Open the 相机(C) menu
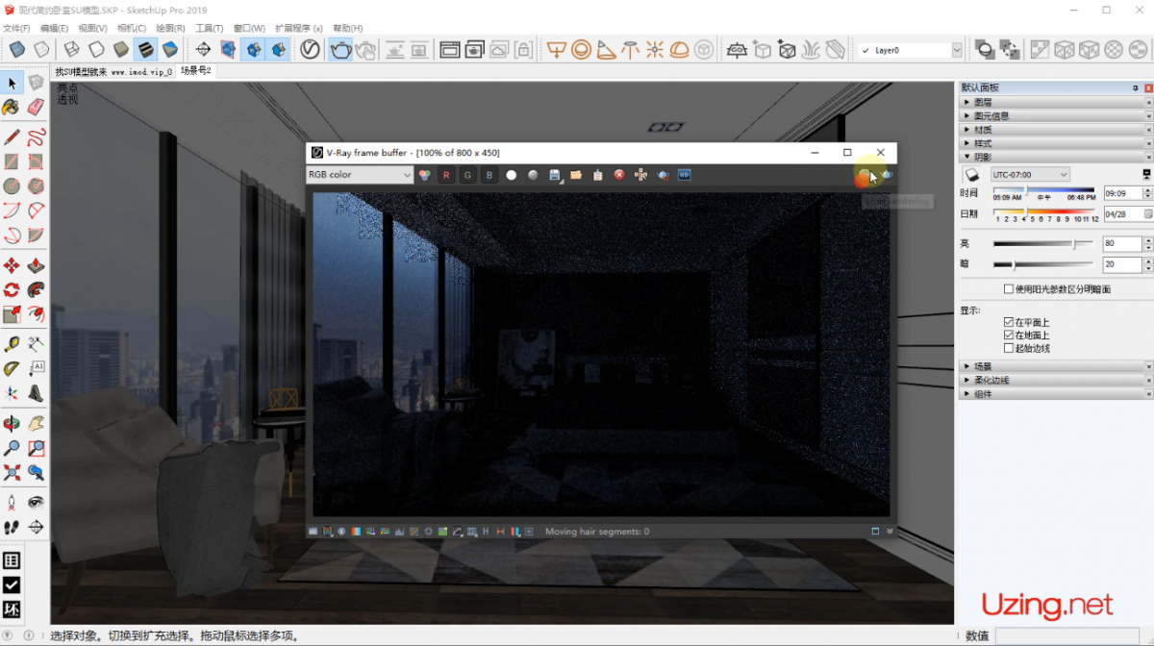This screenshot has width=1154, height=646. [x=131, y=28]
